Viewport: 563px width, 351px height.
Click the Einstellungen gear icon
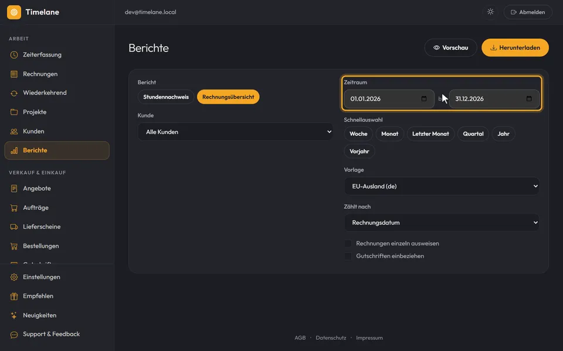pyautogui.click(x=14, y=277)
